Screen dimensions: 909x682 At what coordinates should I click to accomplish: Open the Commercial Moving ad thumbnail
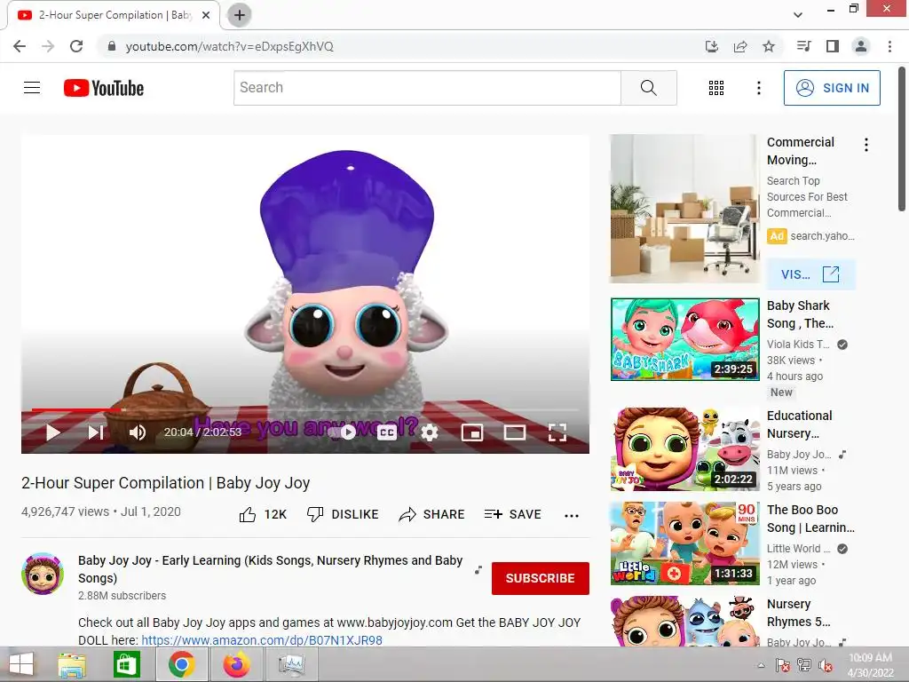click(684, 209)
